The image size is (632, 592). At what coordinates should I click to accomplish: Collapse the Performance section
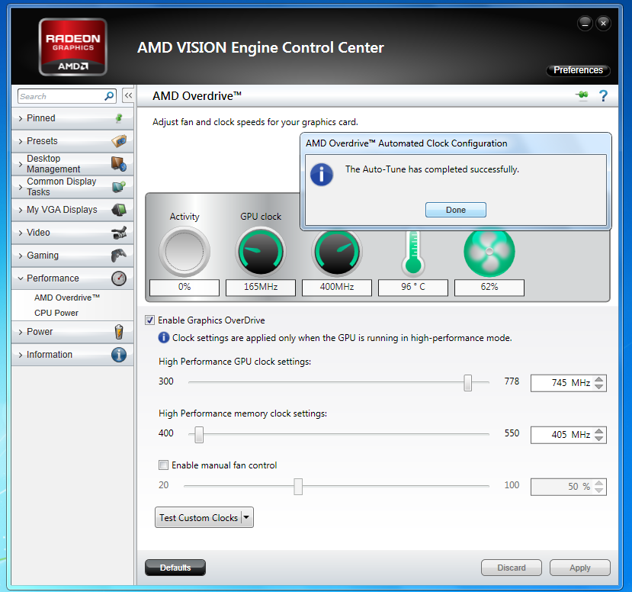21,278
